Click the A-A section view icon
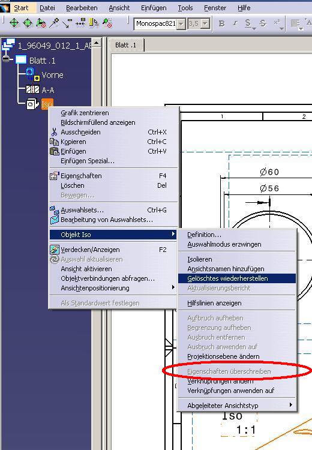The width and height of the screenshot is (312, 450). (32, 90)
